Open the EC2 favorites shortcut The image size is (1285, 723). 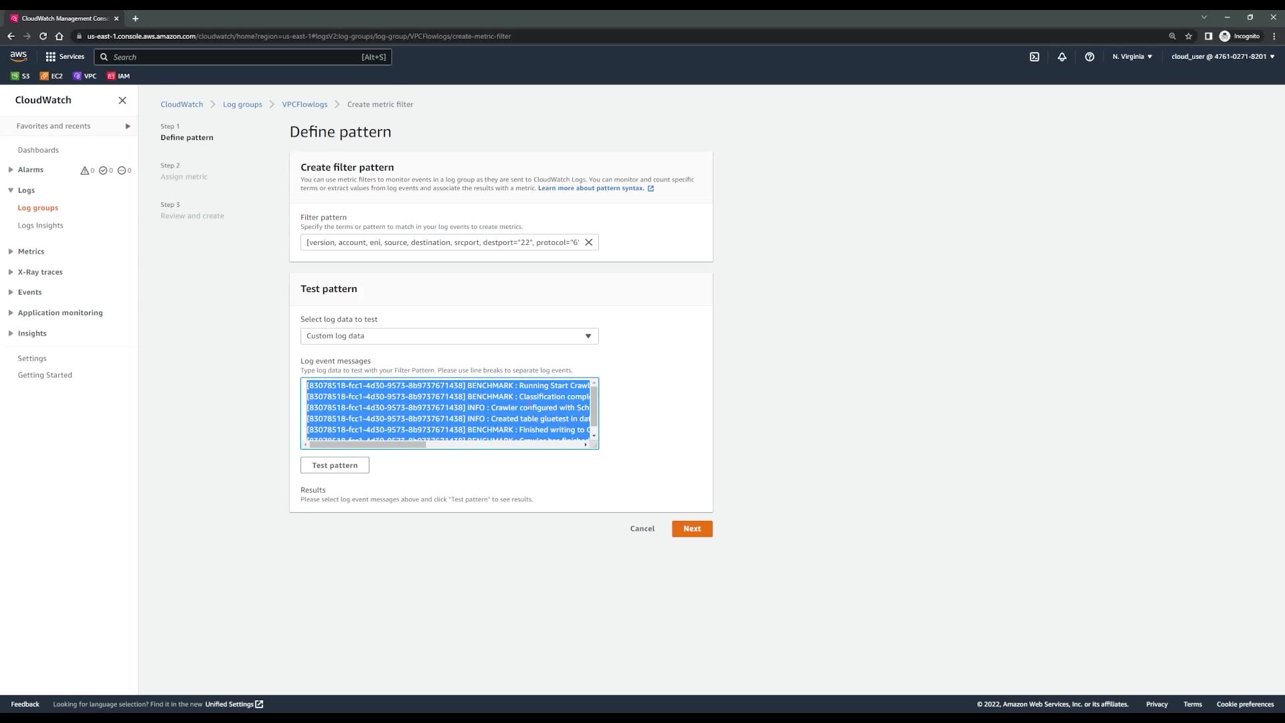tap(51, 76)
